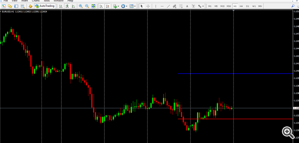Select the Fibonacci retracement tool
Image resolution: width=299 pixels, height=143 pixels.
(181, 6)
